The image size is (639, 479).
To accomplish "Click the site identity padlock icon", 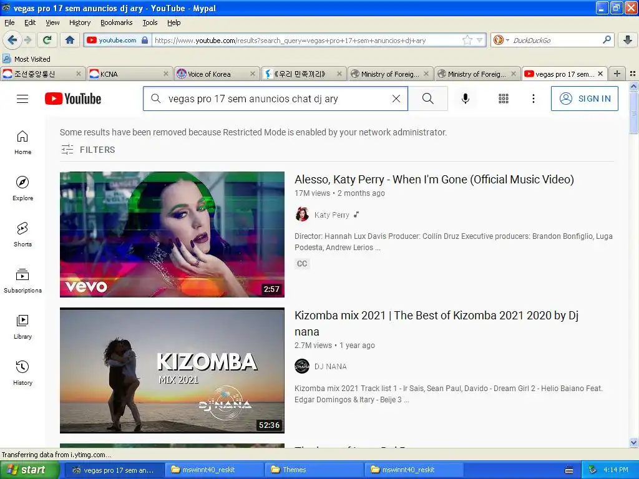I will click(145, 40).
